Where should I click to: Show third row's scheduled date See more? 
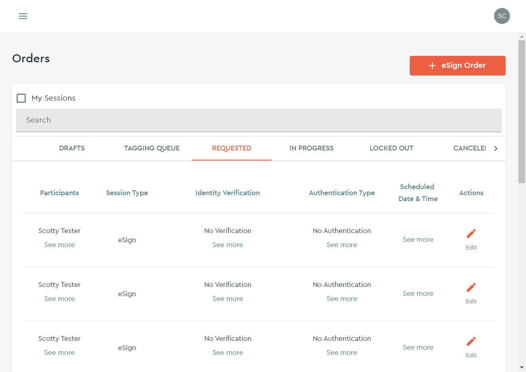pos(418,347)
